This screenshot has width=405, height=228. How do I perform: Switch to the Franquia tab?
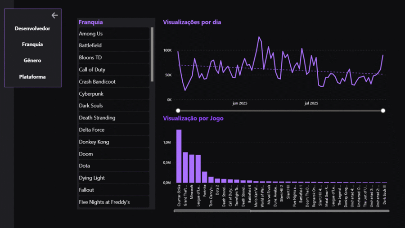(32, 45)
